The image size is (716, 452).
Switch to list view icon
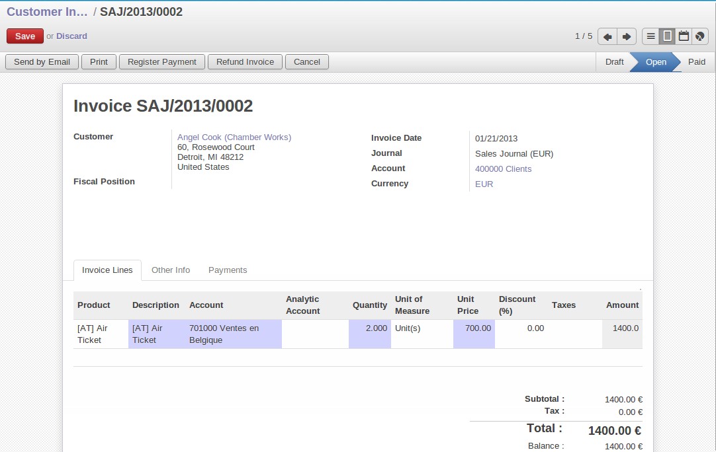click(x=651, y=36)
